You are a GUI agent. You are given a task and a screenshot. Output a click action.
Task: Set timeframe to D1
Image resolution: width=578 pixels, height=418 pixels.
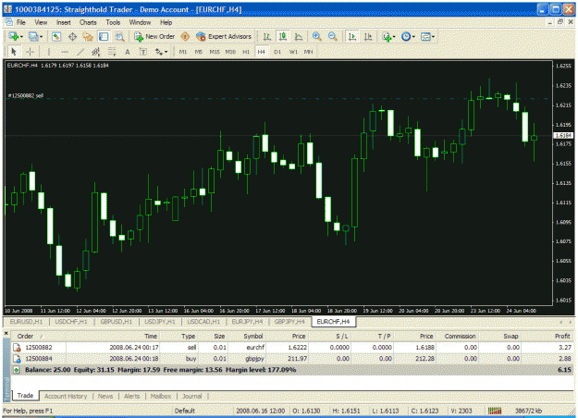click(277, 52)
